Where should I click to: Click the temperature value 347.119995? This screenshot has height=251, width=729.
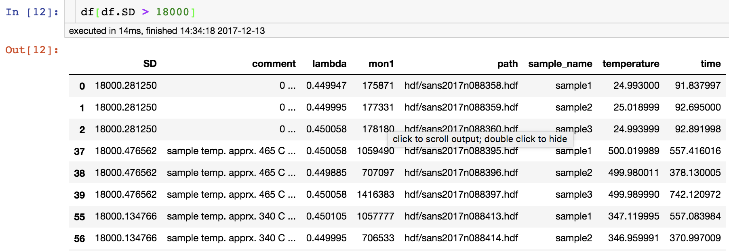pyautogui.click(x=634, y=216)
